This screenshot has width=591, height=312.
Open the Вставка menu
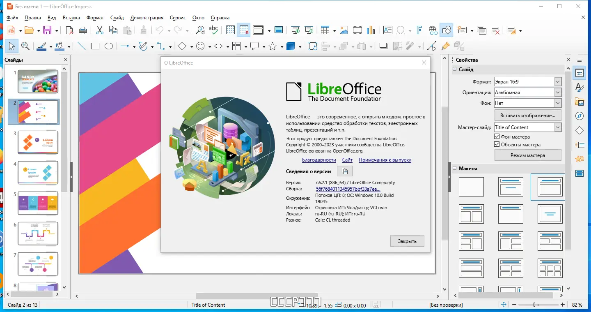tap(71, 18)
